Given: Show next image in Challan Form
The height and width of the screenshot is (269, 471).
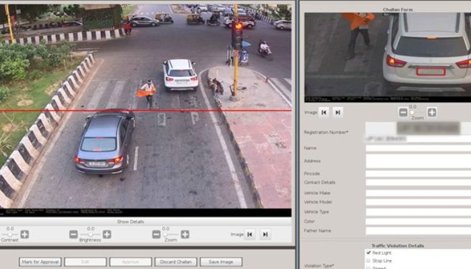Looking at the screenshot, I should [x=338, y=112].
